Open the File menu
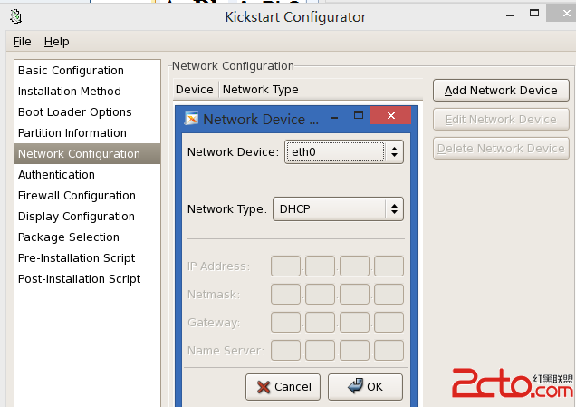The image size is (576, 407). tap(22, 42)
